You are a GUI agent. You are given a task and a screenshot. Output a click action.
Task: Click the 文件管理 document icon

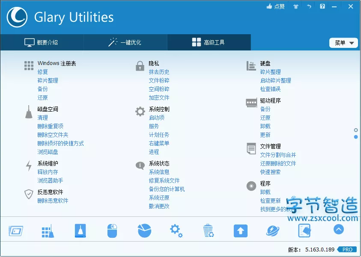click(251, 148)
